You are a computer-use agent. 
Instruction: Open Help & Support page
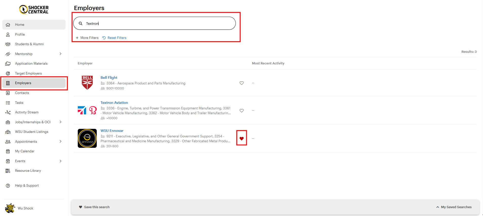[x=34, y=186]
